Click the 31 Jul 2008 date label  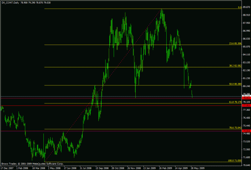[86, 168]
